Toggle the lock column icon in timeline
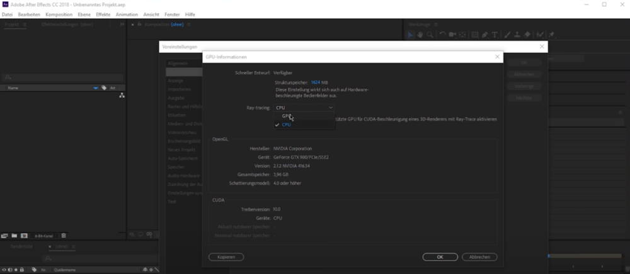The width and height of the screenshot is (630, 274). 22,270
